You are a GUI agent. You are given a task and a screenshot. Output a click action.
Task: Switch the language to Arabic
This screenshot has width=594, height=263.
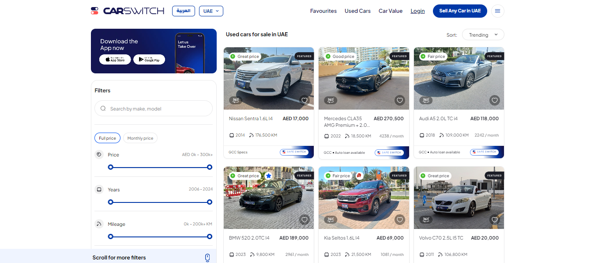click(x=183, y=11)
